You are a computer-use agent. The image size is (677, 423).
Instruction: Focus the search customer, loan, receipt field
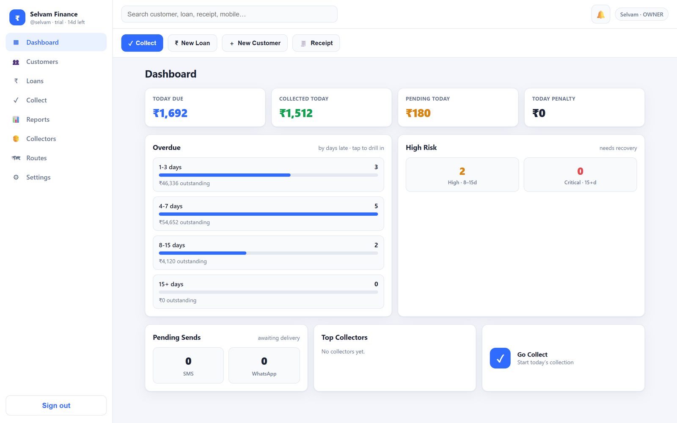(x=229, y=14)
